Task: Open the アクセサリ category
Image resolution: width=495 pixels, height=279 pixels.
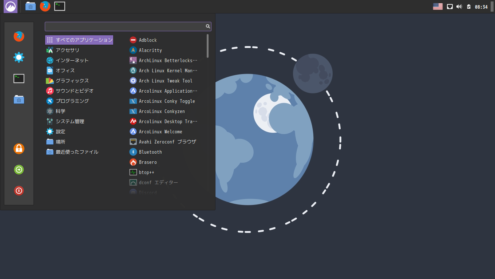Action: click(x=79, y=50)
